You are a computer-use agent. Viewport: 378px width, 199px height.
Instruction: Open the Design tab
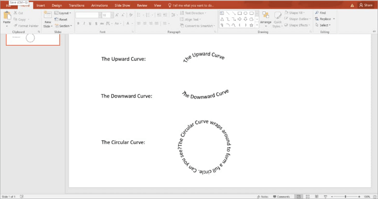coord(57,5)
